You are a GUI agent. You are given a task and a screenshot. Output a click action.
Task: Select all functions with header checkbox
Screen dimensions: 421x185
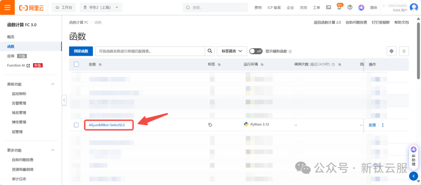76,64
